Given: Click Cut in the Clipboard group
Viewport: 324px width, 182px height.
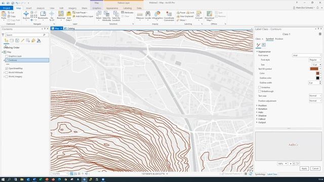Looking at the screenshot, I should 11,13.
